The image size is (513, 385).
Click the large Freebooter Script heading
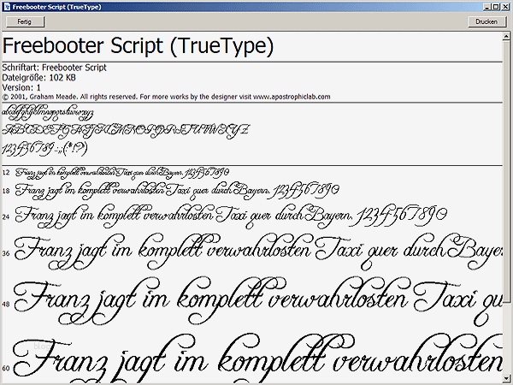(x=139, y=45)
